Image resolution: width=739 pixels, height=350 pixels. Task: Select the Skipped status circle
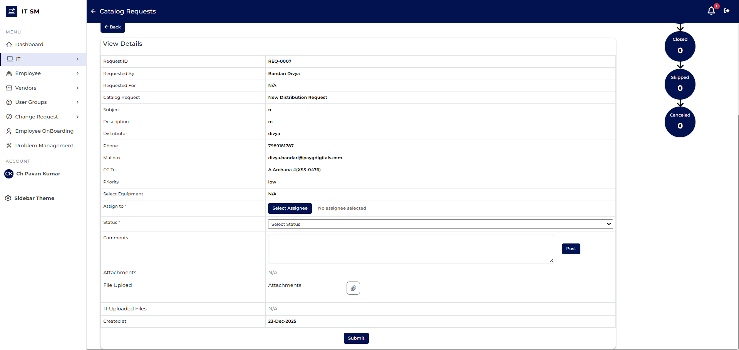[680, 84]
